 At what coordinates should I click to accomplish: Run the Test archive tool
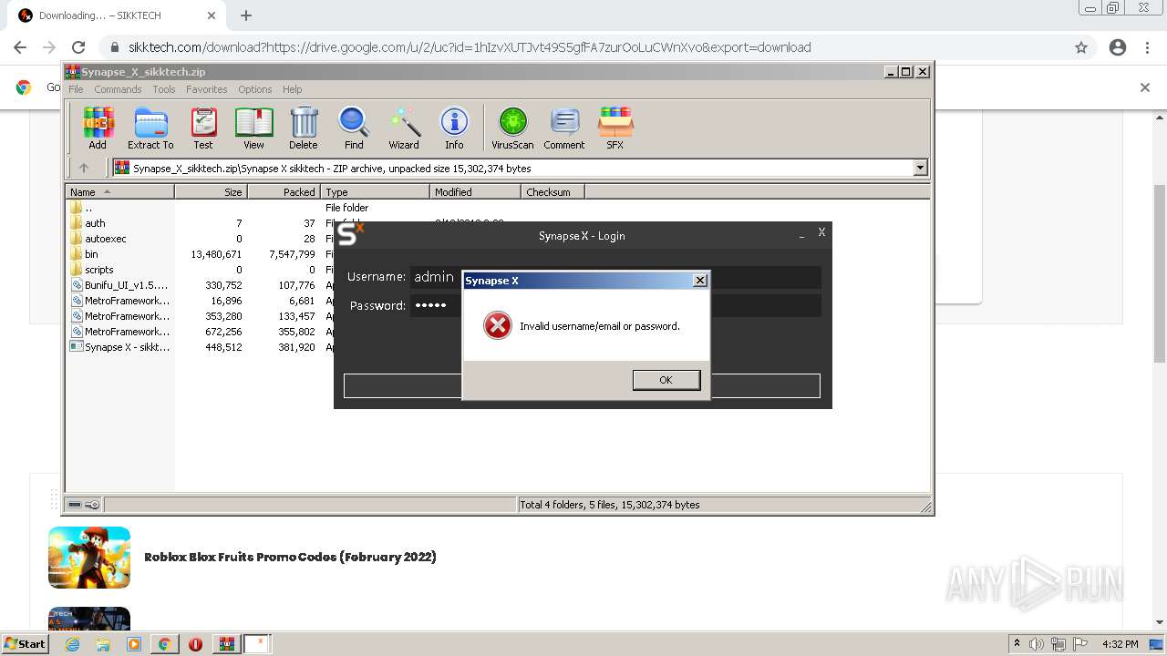click(x=203, y=128)
